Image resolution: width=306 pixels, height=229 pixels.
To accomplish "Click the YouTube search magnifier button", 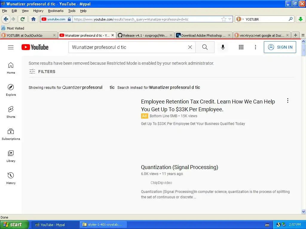I will (205, 47).
